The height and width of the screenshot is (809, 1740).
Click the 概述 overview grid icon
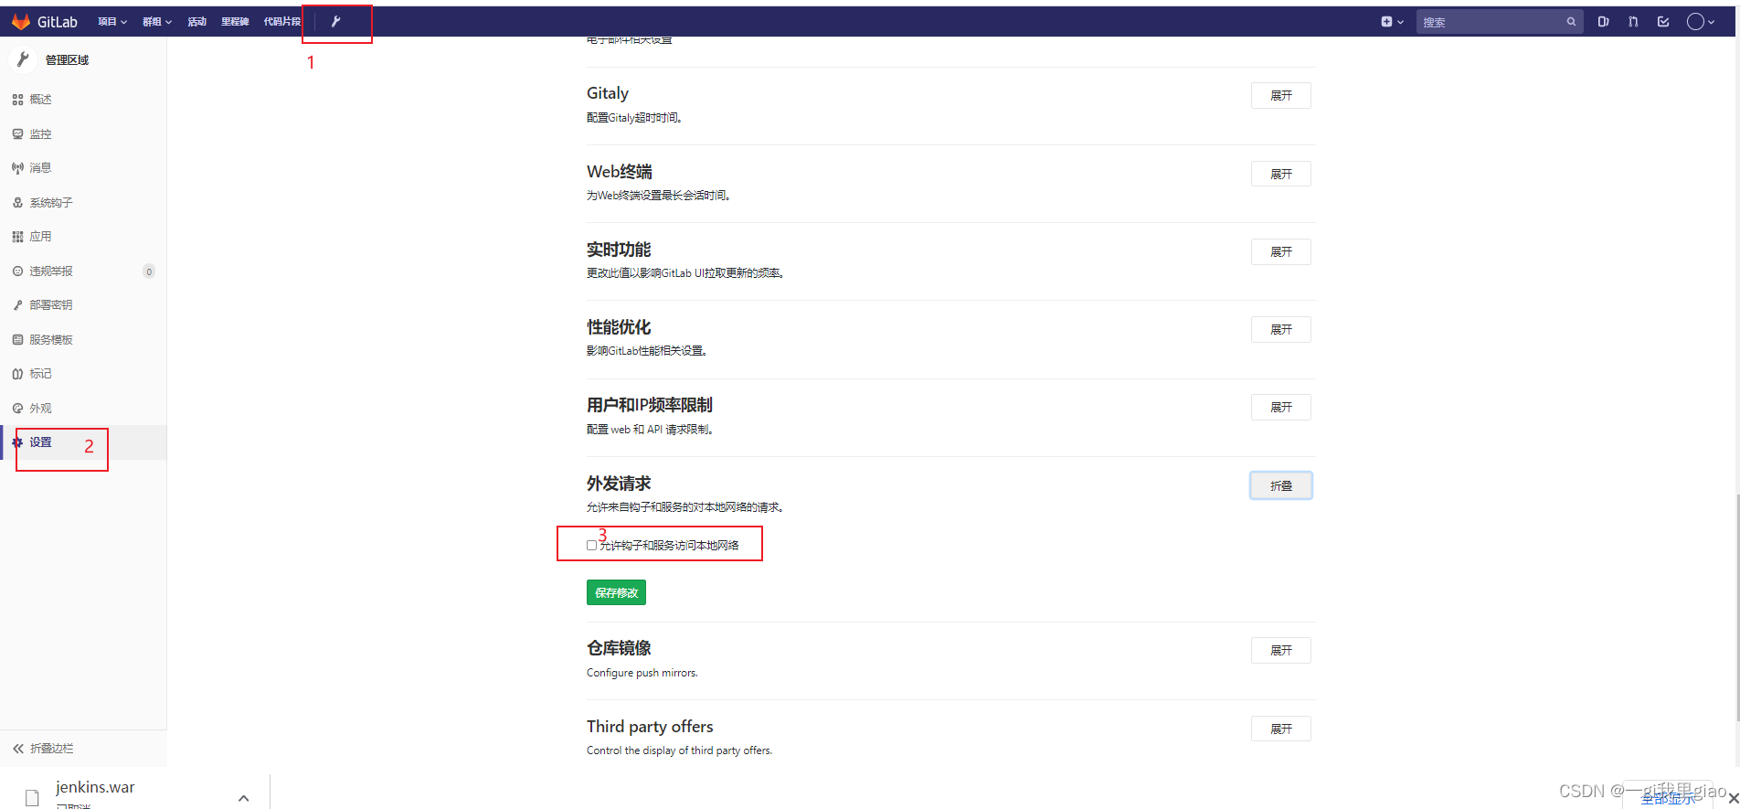tap(17, 100)
